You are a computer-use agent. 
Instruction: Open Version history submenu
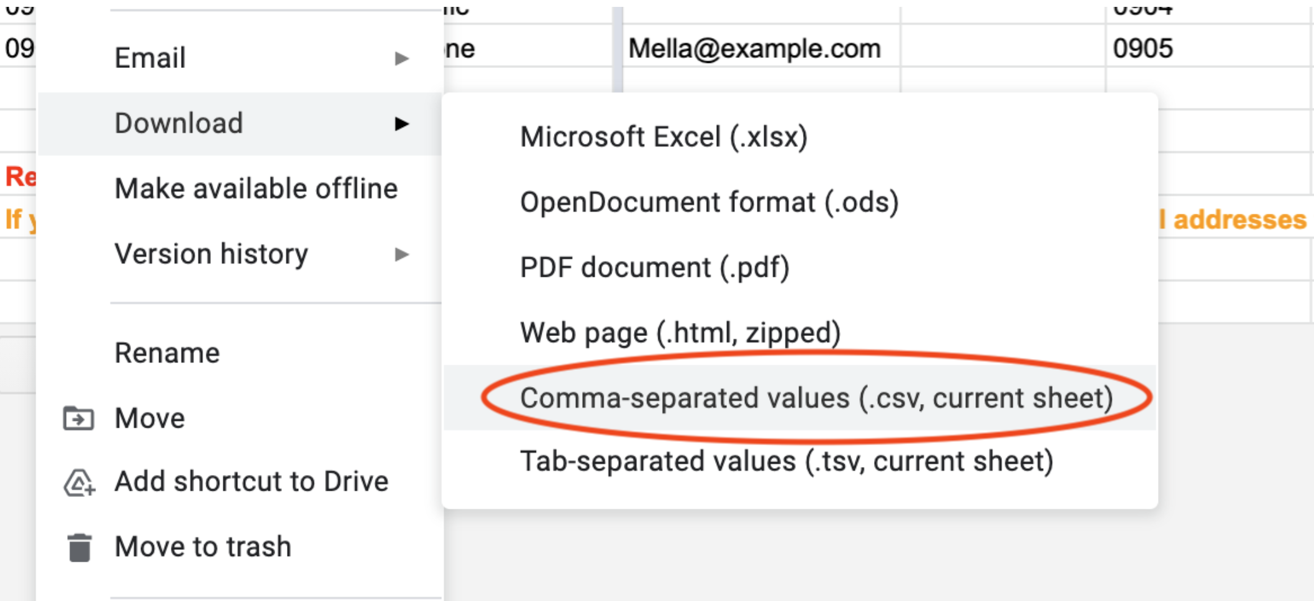pos(240,254)
